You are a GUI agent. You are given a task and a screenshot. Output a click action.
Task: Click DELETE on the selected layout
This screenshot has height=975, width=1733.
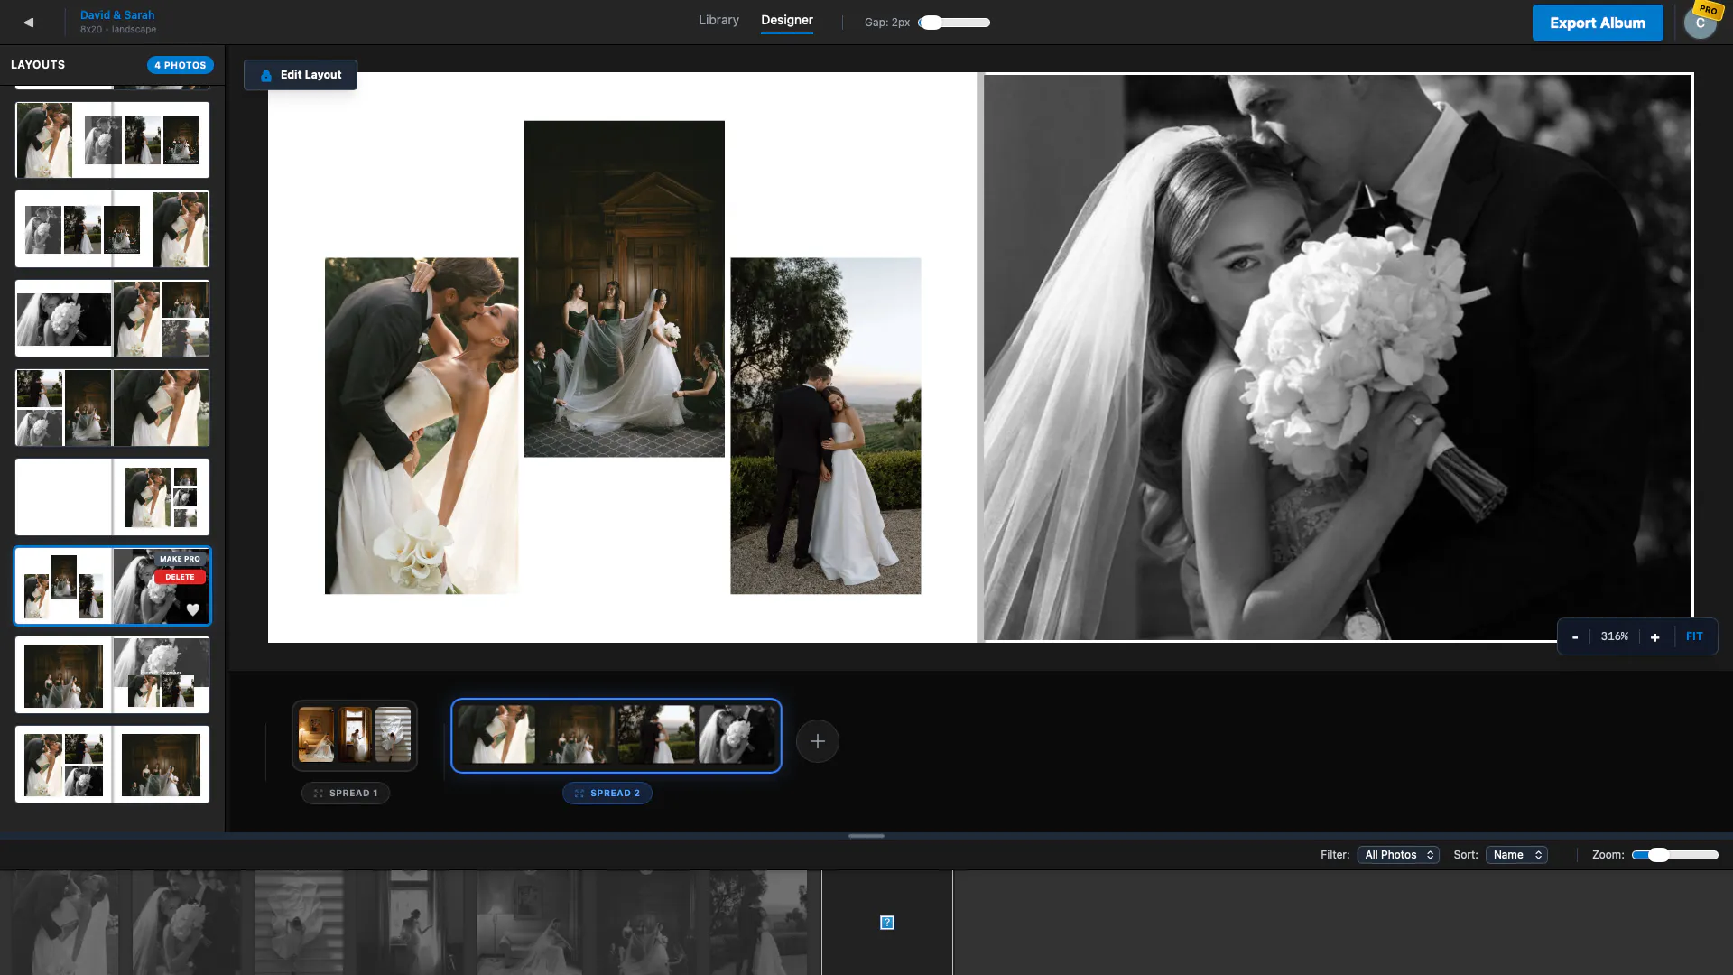click(180, 577)
